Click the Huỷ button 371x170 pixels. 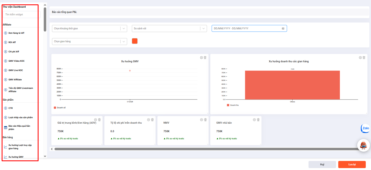pos(322,165)
